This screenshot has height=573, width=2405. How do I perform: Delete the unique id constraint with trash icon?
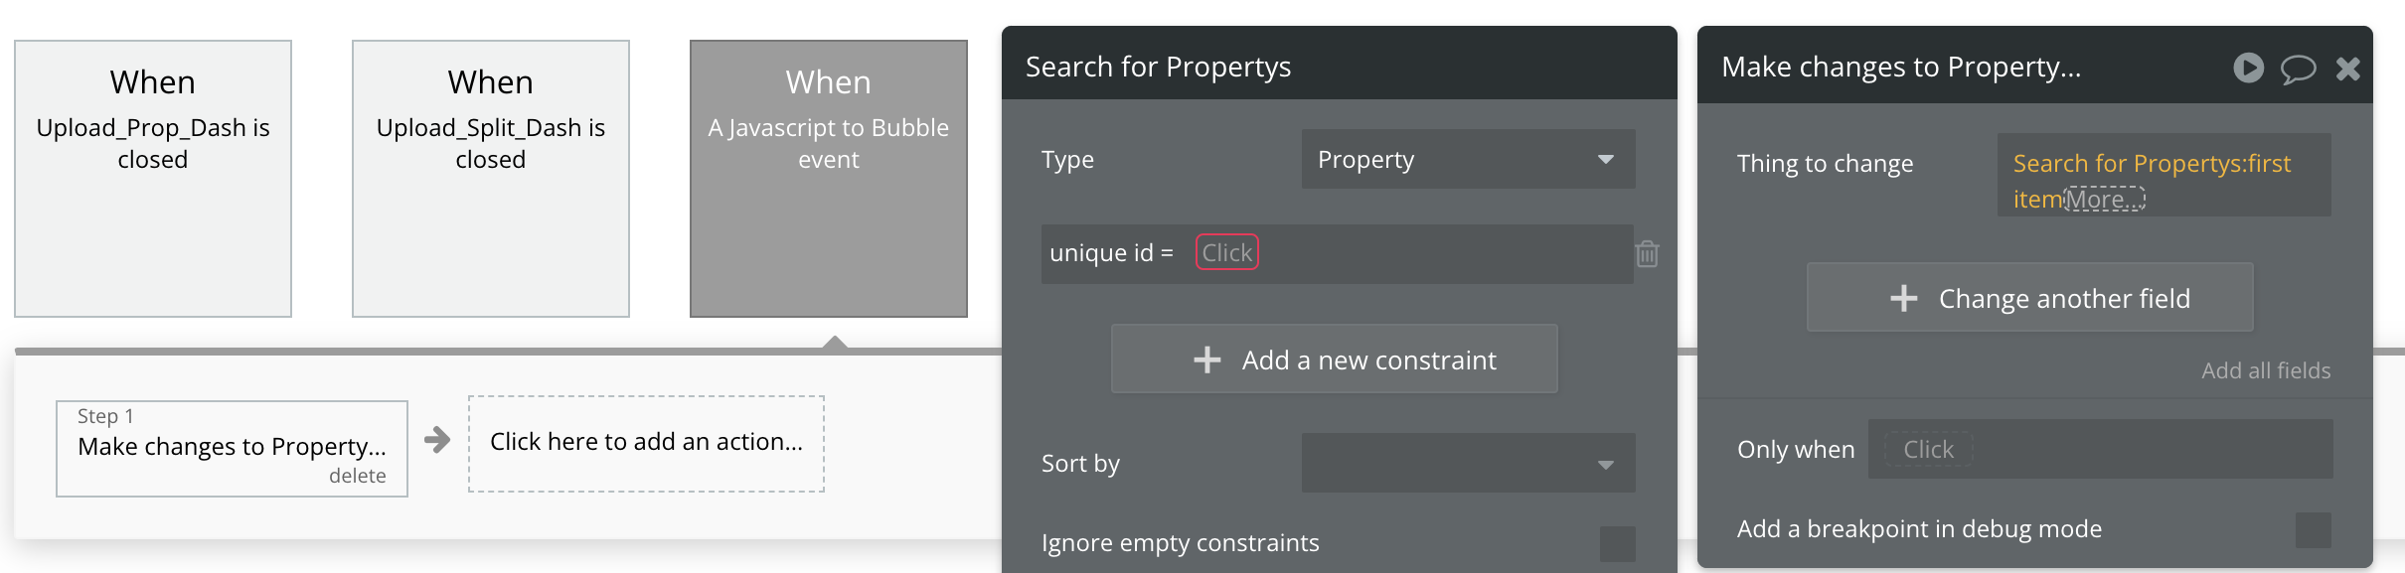(x=1647, y=254)
